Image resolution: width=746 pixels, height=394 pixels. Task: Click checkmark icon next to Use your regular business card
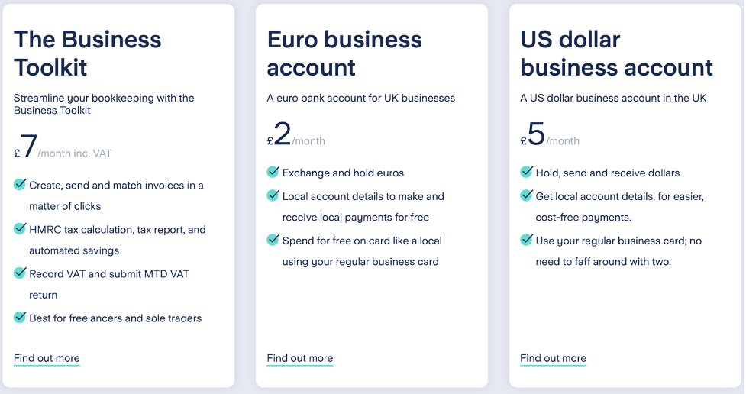click(x=527, y=239)
